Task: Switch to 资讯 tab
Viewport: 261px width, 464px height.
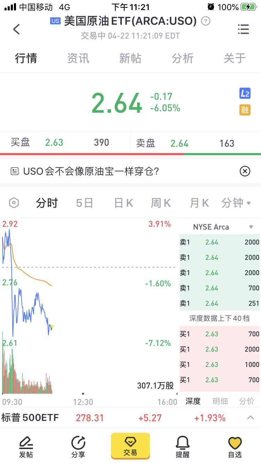Action: pyautogui.click(x=78, y=58)
